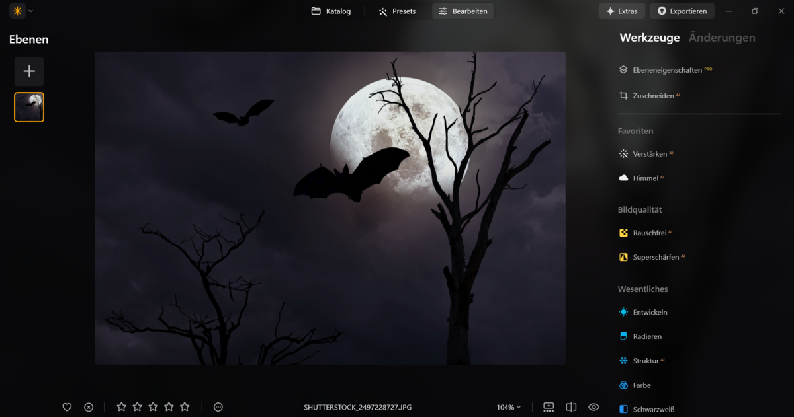Open the three-dot more options menu
Screen dimensions: 794x417
click(218, 407)
